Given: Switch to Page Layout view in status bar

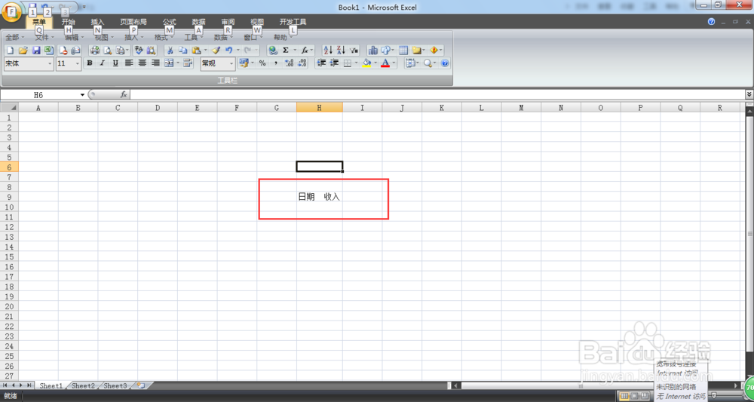Looking at the screenshot, I should (x=634, y=396).
